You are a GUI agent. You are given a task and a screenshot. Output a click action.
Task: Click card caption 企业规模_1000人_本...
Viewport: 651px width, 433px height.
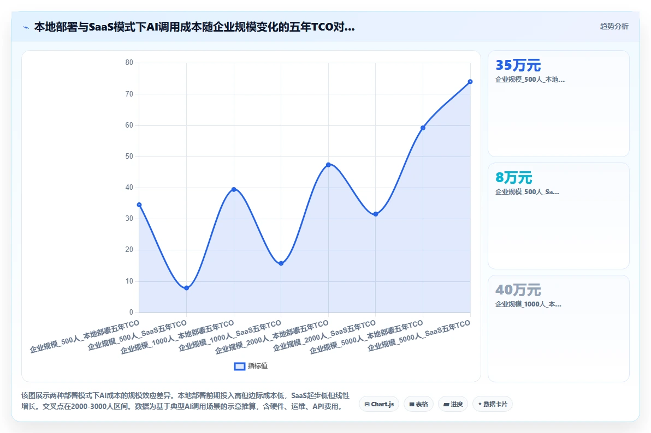click(528, 304)
